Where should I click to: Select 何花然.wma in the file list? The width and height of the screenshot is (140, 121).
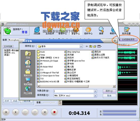click(x=9, y=53)
